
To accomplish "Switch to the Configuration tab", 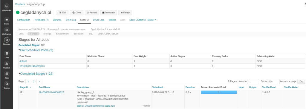I will click(x=24, y=20).
